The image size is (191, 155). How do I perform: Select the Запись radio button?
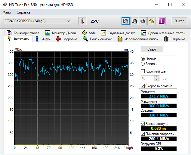point(143,64)
